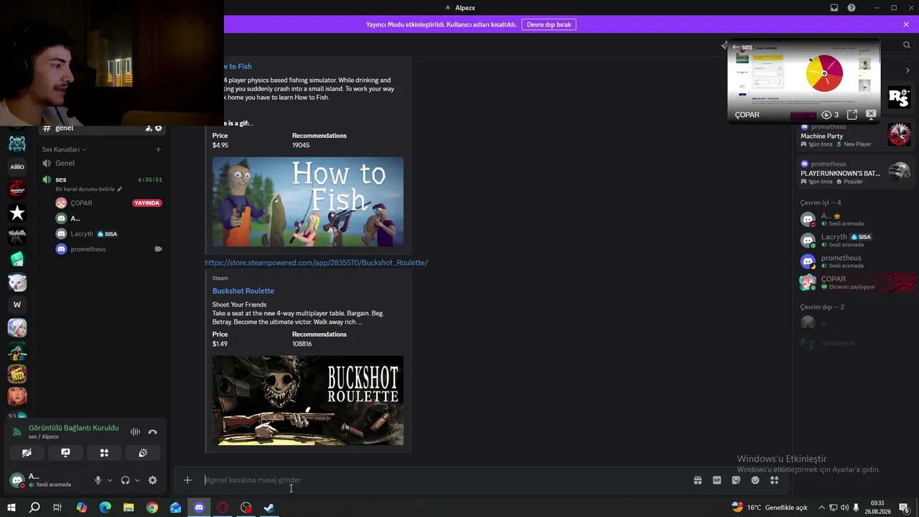Screen dimensions: 919x517
Task: Open the Buckshot Roulette embed title link
Action: pyautogui.click(x=243, y=291)
